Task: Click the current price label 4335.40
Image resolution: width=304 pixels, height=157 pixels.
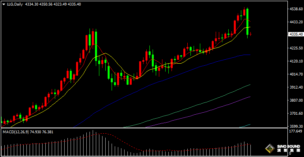Action: 296,34
